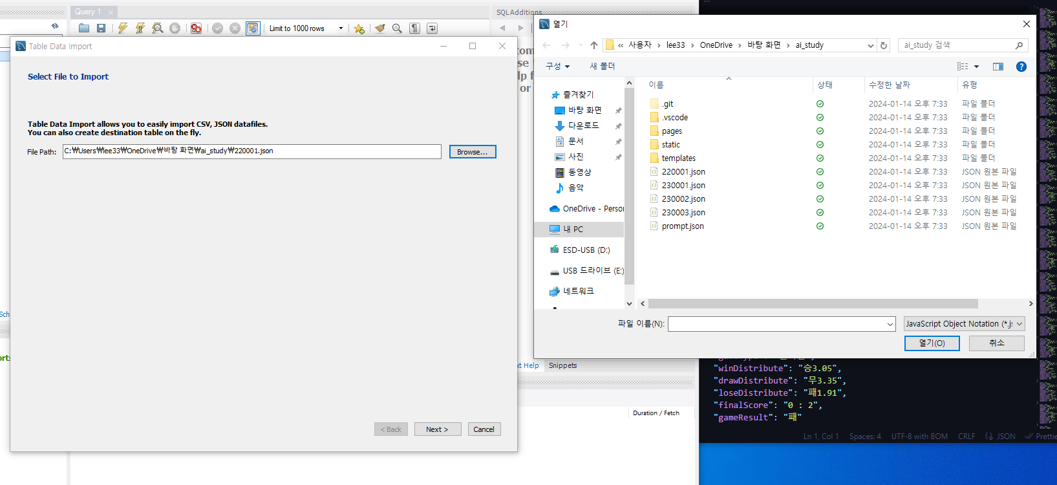Open the 파일 이름 combo box dropdown
Screen dimensions: 1057x485
[x=890, y=324]
